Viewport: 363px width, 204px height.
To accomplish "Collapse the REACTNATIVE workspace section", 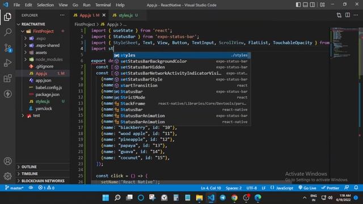I will coord(19,24).
